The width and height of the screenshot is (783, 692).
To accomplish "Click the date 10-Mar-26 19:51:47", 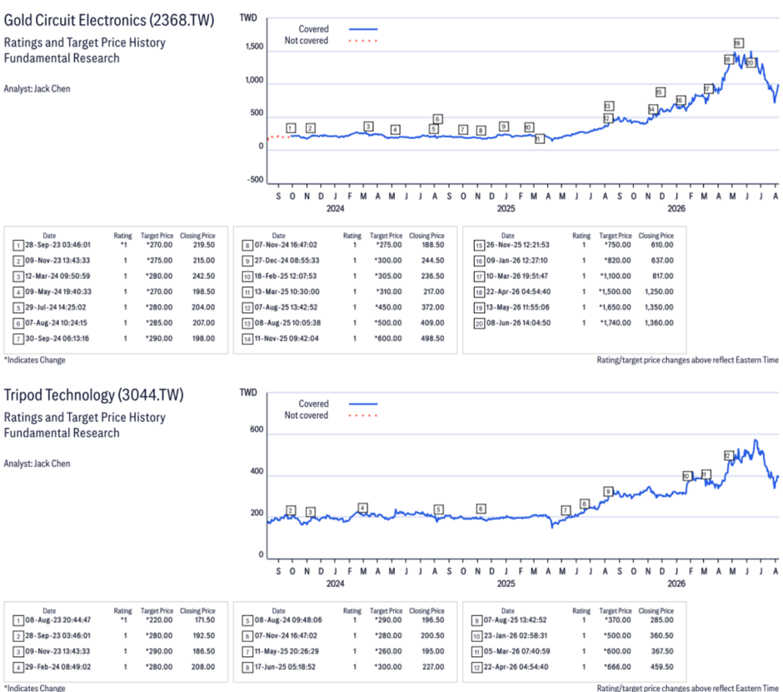I will (x=516, y=276).
